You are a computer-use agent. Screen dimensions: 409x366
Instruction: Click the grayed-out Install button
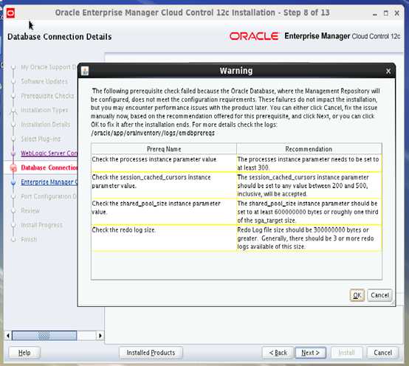click(346, 353)
